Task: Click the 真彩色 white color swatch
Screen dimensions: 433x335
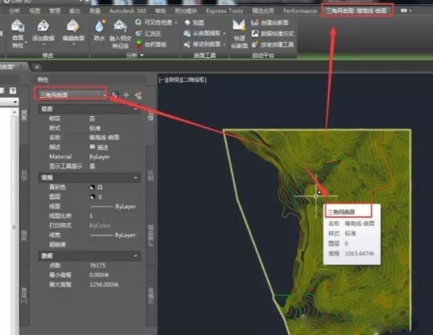Action: [x=93, y=188]
